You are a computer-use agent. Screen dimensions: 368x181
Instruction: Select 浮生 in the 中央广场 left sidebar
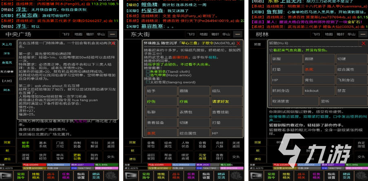click(x=7, y=53)
